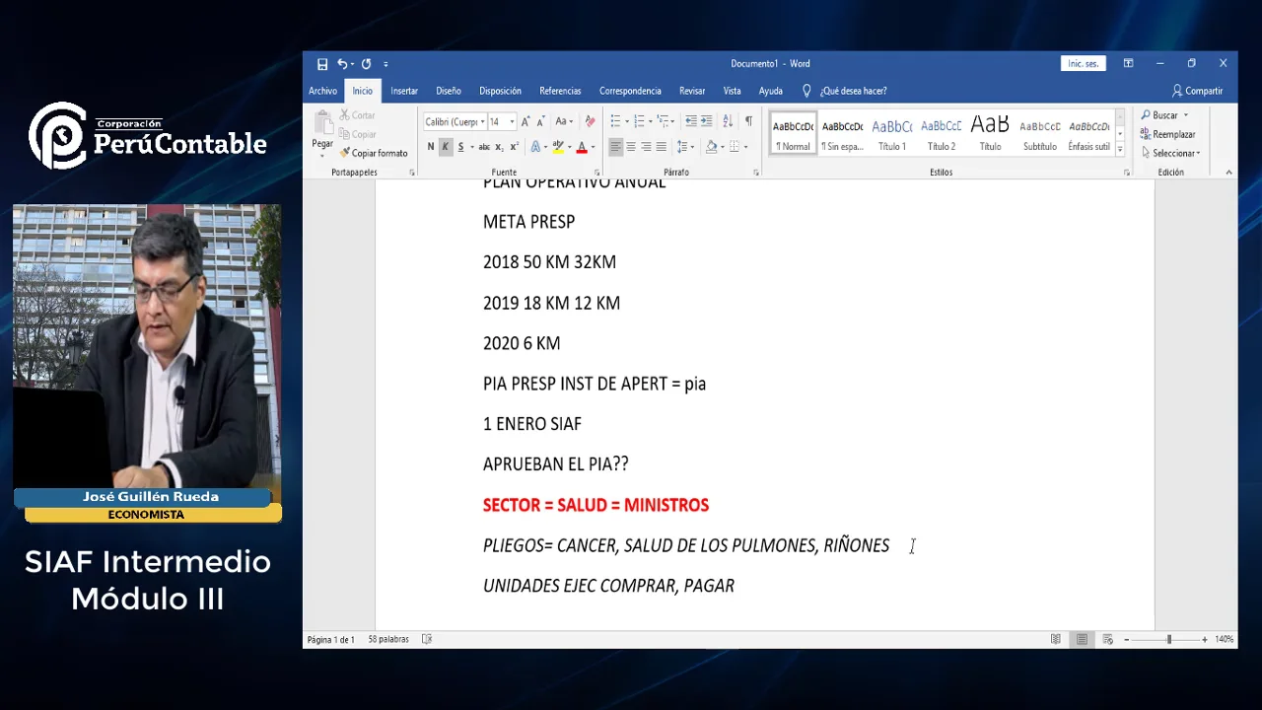Apply the Título 1 style thumbnail
Image resolution: width=1262 pixels, height=710 pixels.
point(892,134)
